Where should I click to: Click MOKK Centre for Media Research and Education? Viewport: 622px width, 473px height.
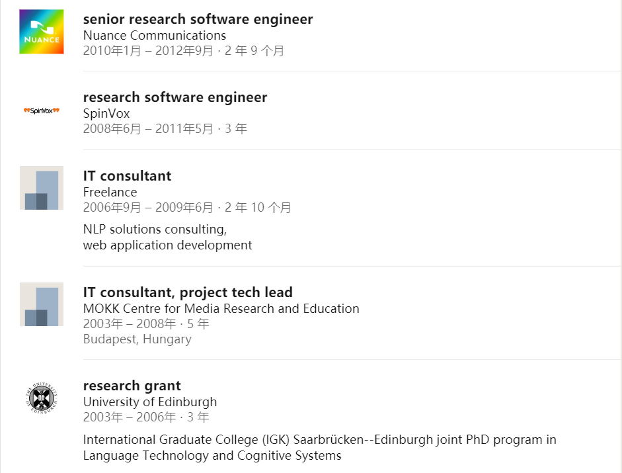point(221,308)
